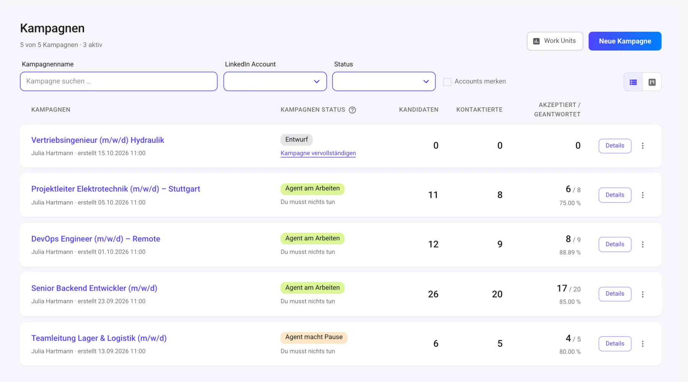The width and height of the screenshot is (688, 382).
Task: Follow the Kampagne vervollständigen link
Action: coord(318,153)
